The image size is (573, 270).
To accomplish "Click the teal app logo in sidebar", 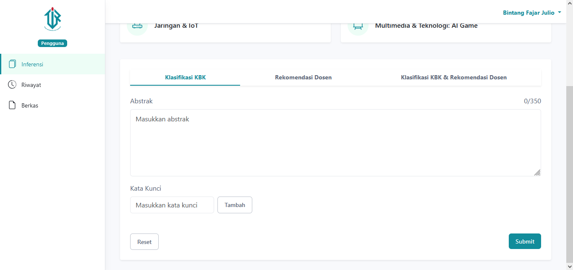I will 52,18.
